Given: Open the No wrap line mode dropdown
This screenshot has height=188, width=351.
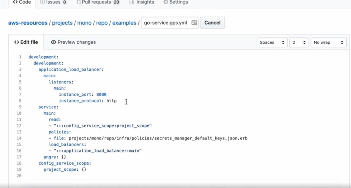Looking at the screenshot, I should click(x=328, y=42).
